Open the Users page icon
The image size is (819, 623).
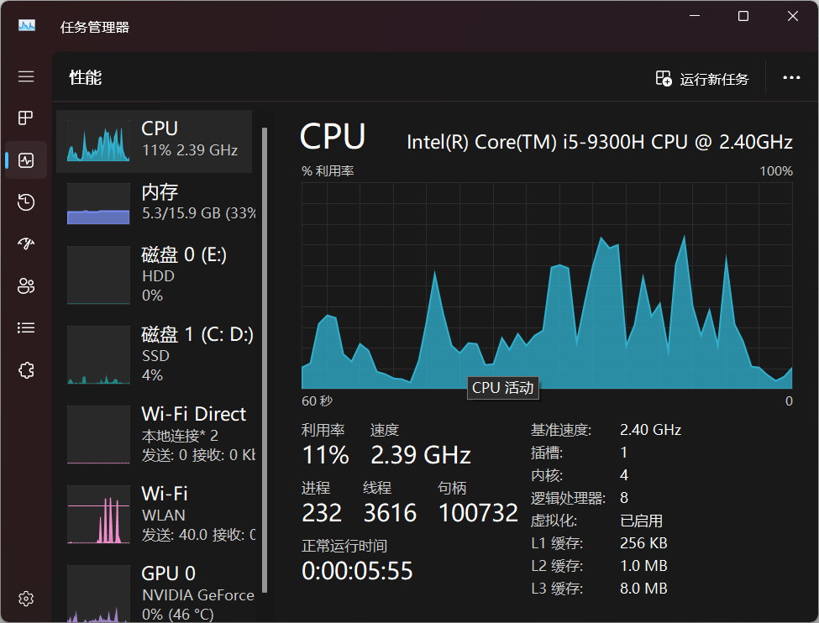(x=26, y=285)
